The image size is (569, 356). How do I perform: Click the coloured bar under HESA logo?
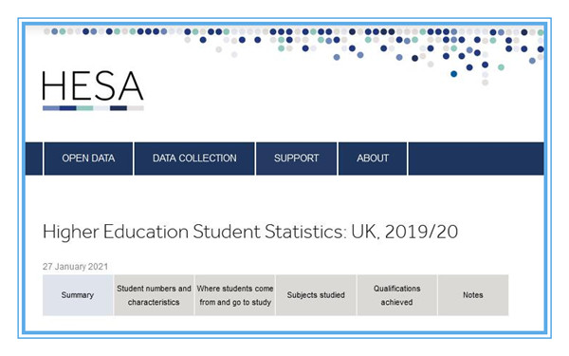coord(93,108)
